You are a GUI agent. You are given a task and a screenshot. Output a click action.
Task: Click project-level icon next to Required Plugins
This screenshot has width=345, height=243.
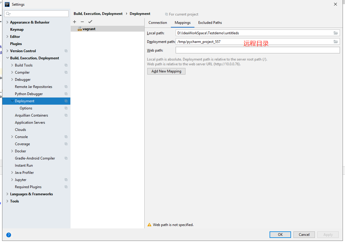(66, 187)
